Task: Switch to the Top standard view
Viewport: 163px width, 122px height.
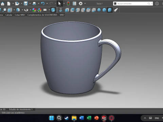Action: point(88,10)
